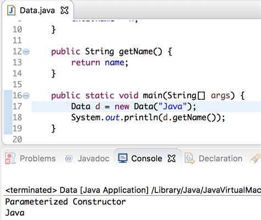Viewport: 261px width, 220px height.
Task: Collapse the getName method fold marker
Action: (26, 52)
